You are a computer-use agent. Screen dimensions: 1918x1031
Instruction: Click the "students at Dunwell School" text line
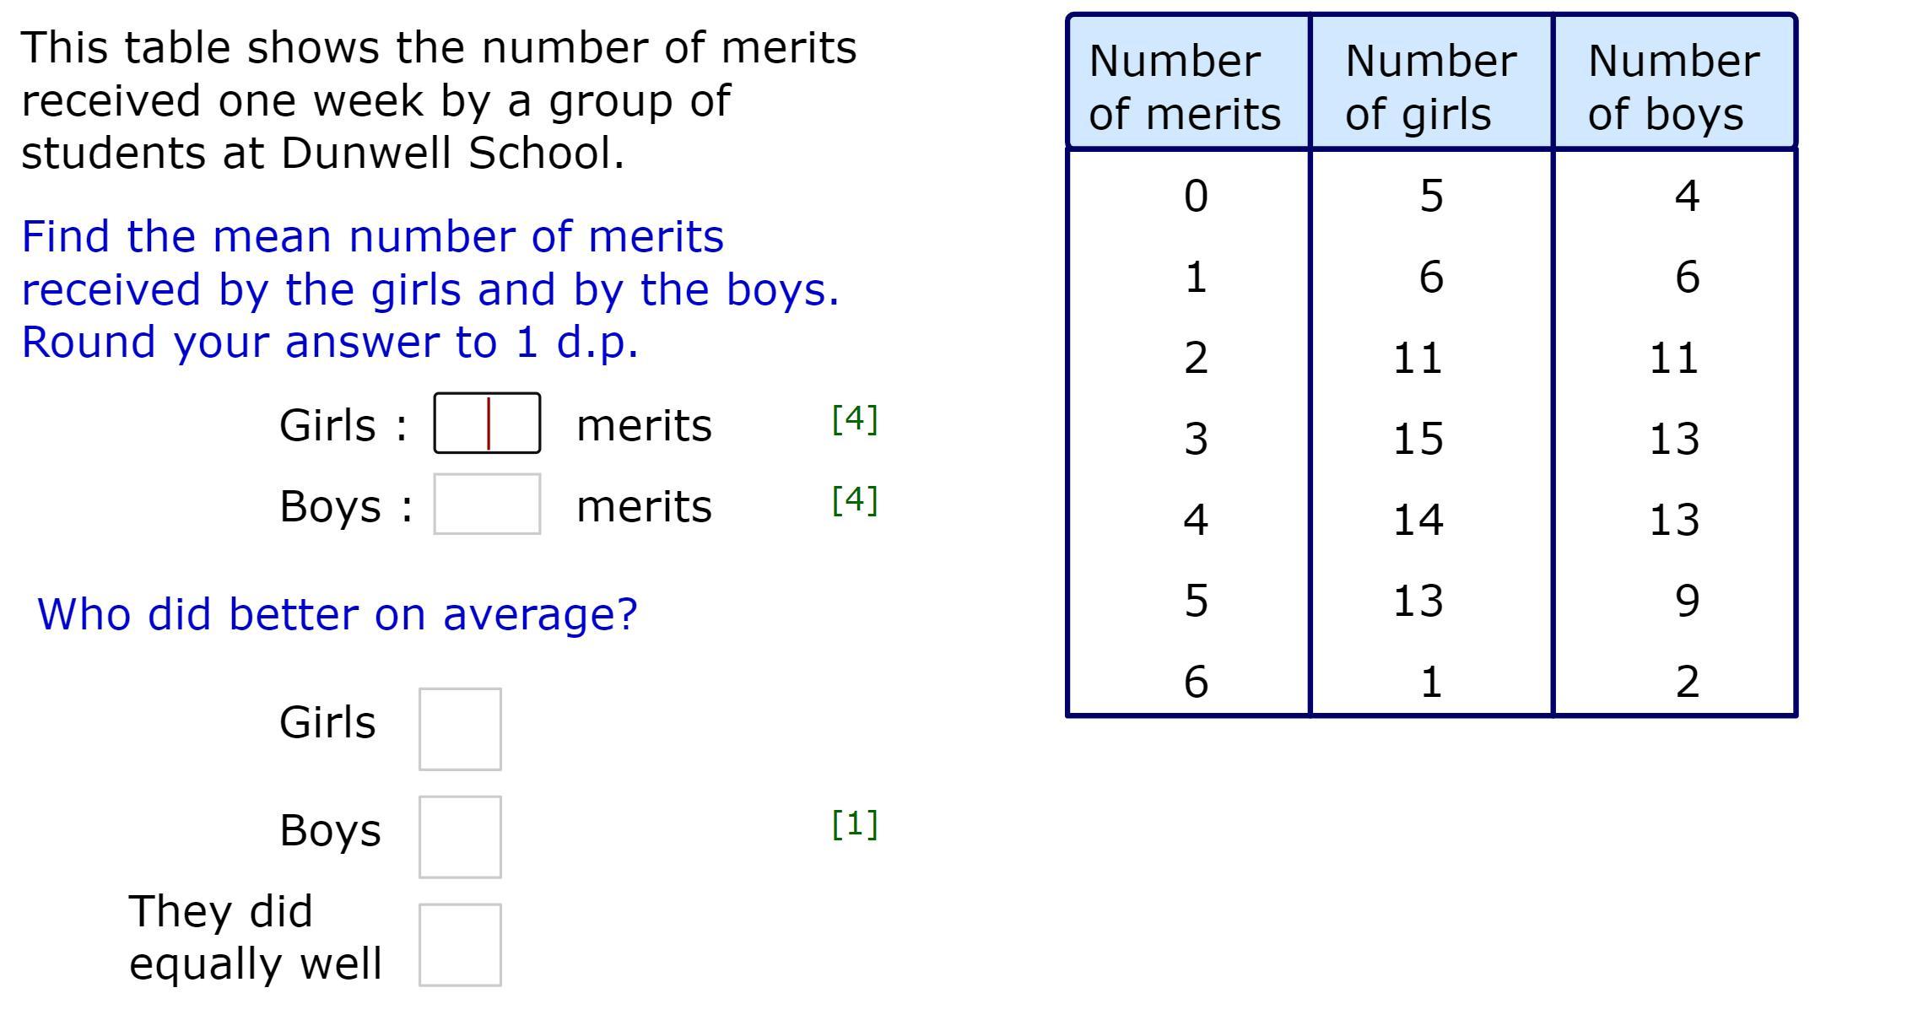(322, 154)
